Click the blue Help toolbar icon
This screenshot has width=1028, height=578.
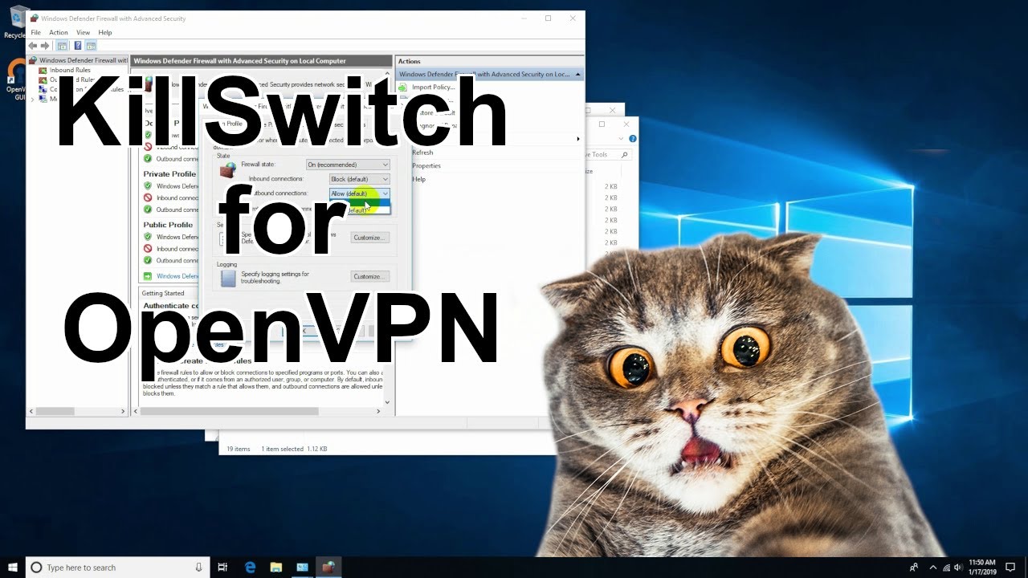(x=78, y=46)
